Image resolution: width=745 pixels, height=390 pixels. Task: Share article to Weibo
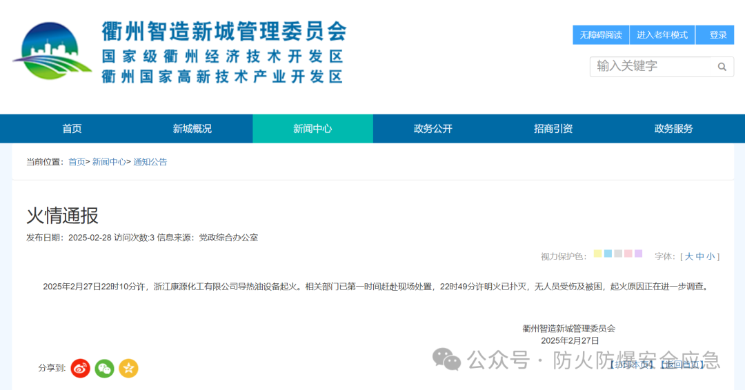coord(80,368)
